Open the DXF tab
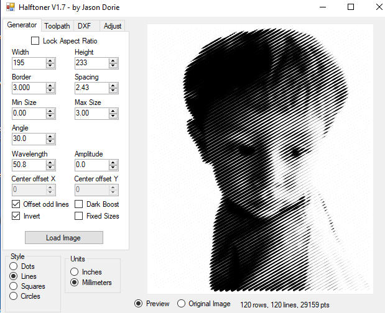 [84, 25]
